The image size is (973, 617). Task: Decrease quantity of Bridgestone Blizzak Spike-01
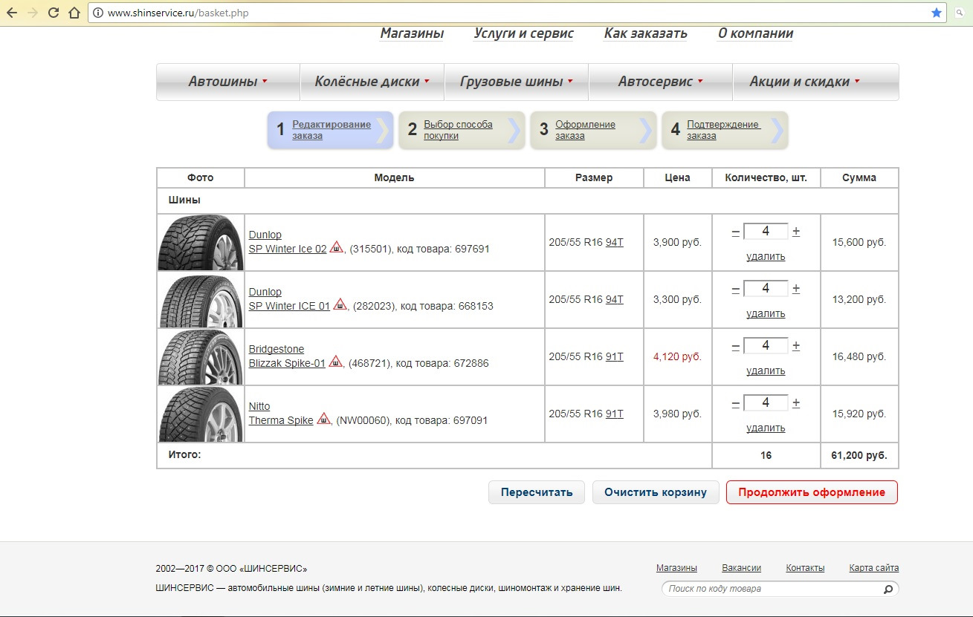pos(736,346)
